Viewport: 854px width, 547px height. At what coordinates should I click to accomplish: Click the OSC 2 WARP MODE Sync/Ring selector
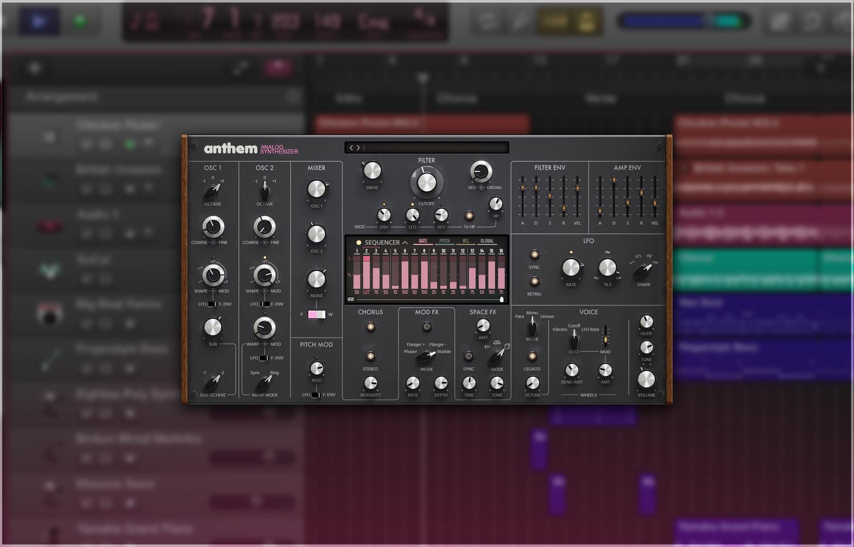click(264, 382)
